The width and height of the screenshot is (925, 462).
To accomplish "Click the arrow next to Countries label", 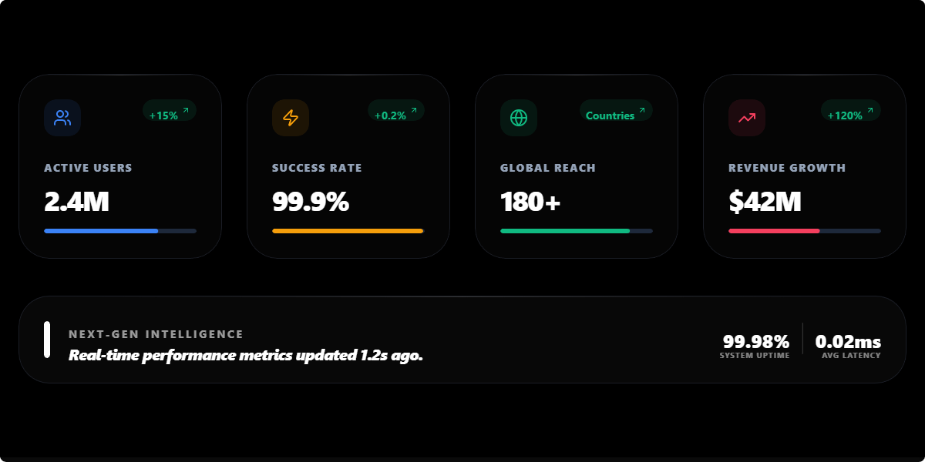I will tap(642, 109).
